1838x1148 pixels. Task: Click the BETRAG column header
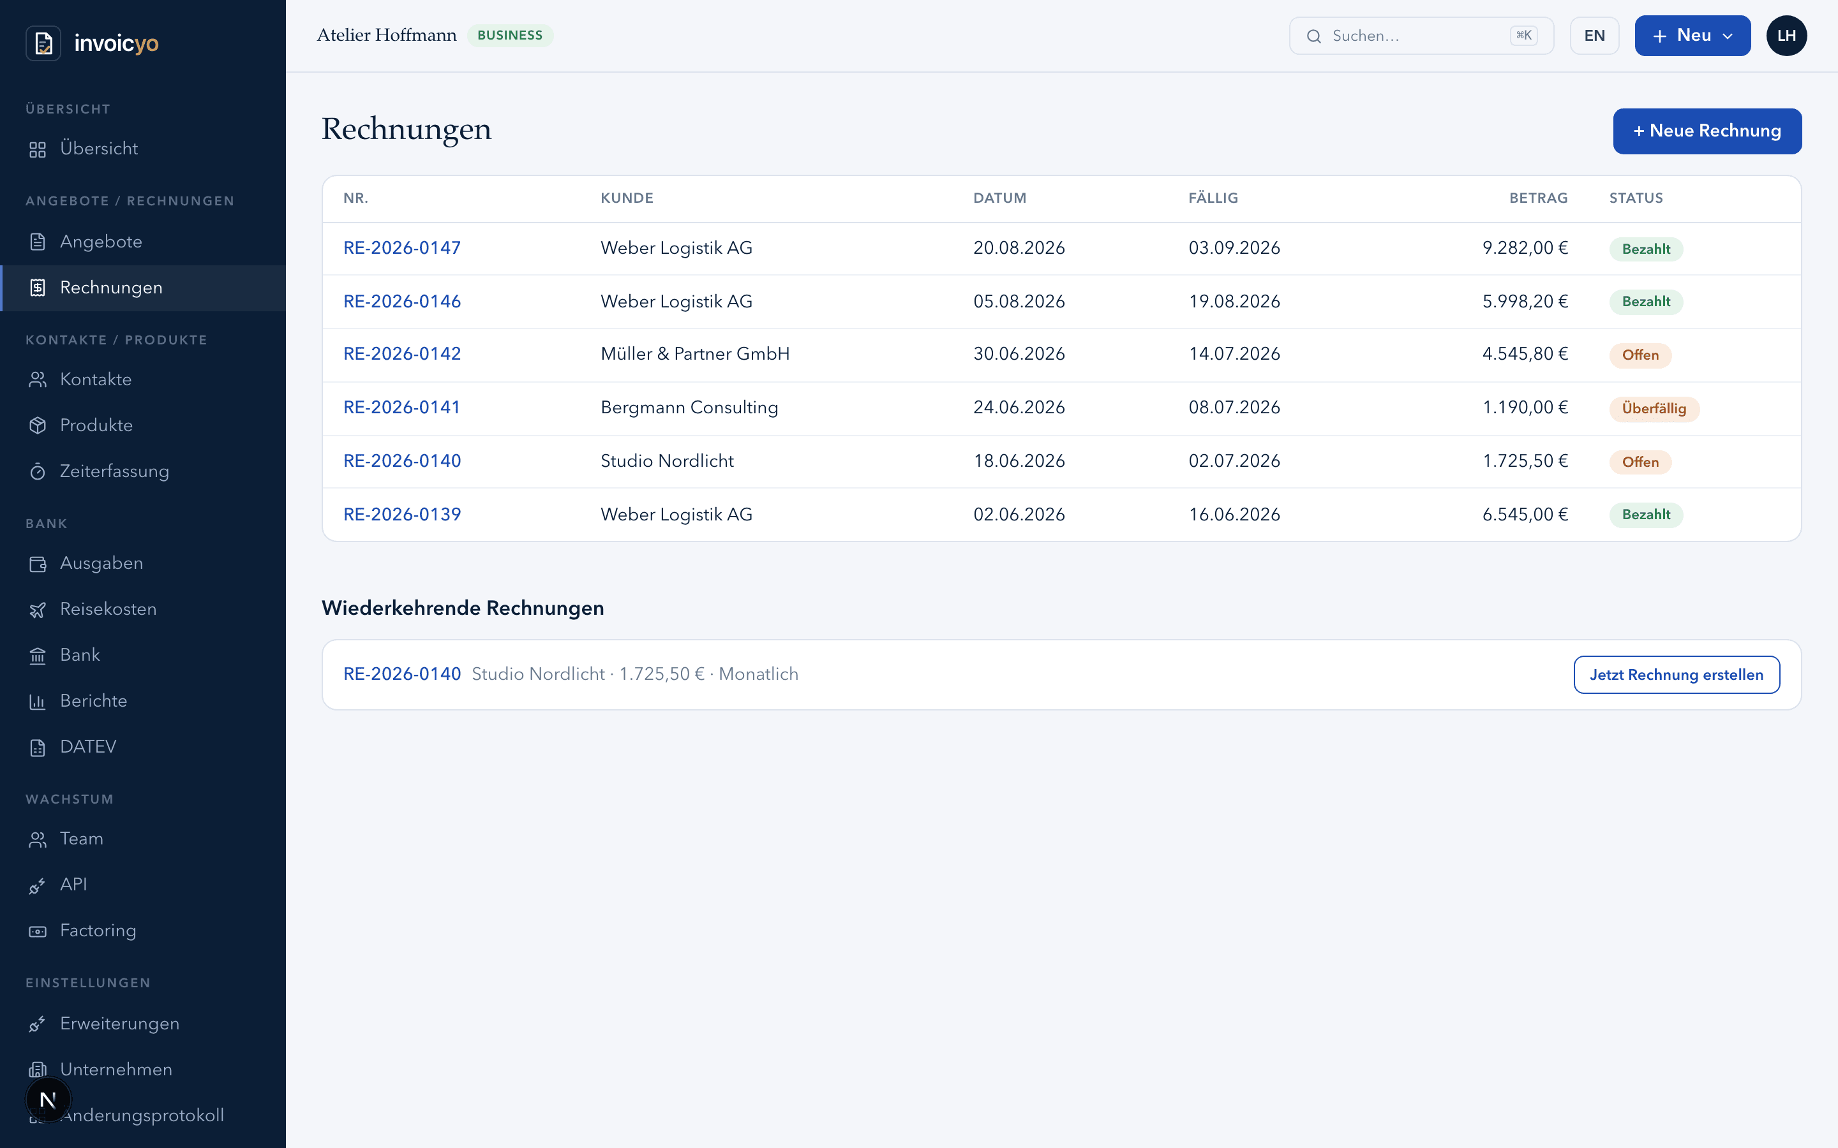(1538, 198)
